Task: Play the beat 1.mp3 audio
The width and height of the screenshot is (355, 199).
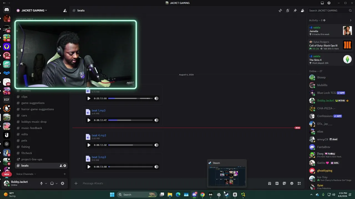Action: (x=89, y=120)
